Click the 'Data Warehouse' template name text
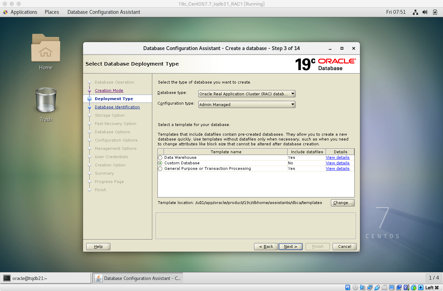443x291 pixels. 180,157
